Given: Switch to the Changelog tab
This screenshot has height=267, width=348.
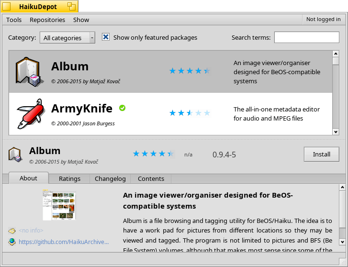Looking at the screenshot, I should tap(110, 178).
